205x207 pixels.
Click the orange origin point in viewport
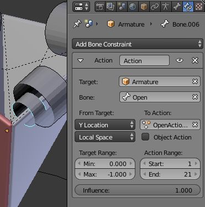[7, 131]
